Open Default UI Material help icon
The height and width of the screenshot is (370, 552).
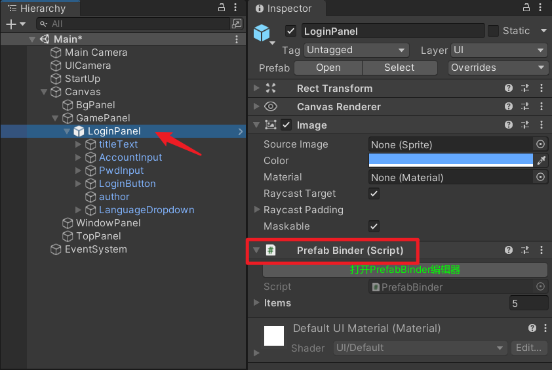[x=532, y=329]
